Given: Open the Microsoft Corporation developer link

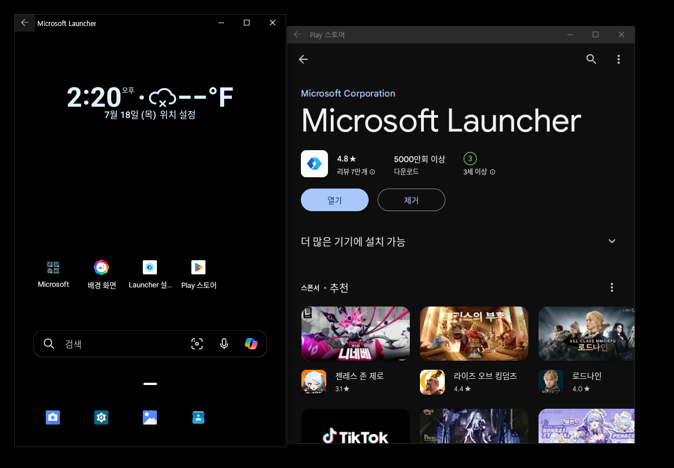Looking at the screenshot, I should (x=348, y=93).
